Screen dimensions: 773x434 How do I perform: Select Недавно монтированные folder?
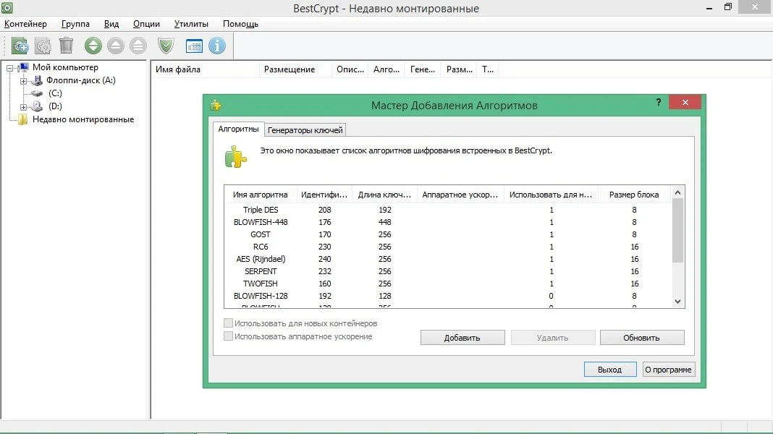[83, 119]
